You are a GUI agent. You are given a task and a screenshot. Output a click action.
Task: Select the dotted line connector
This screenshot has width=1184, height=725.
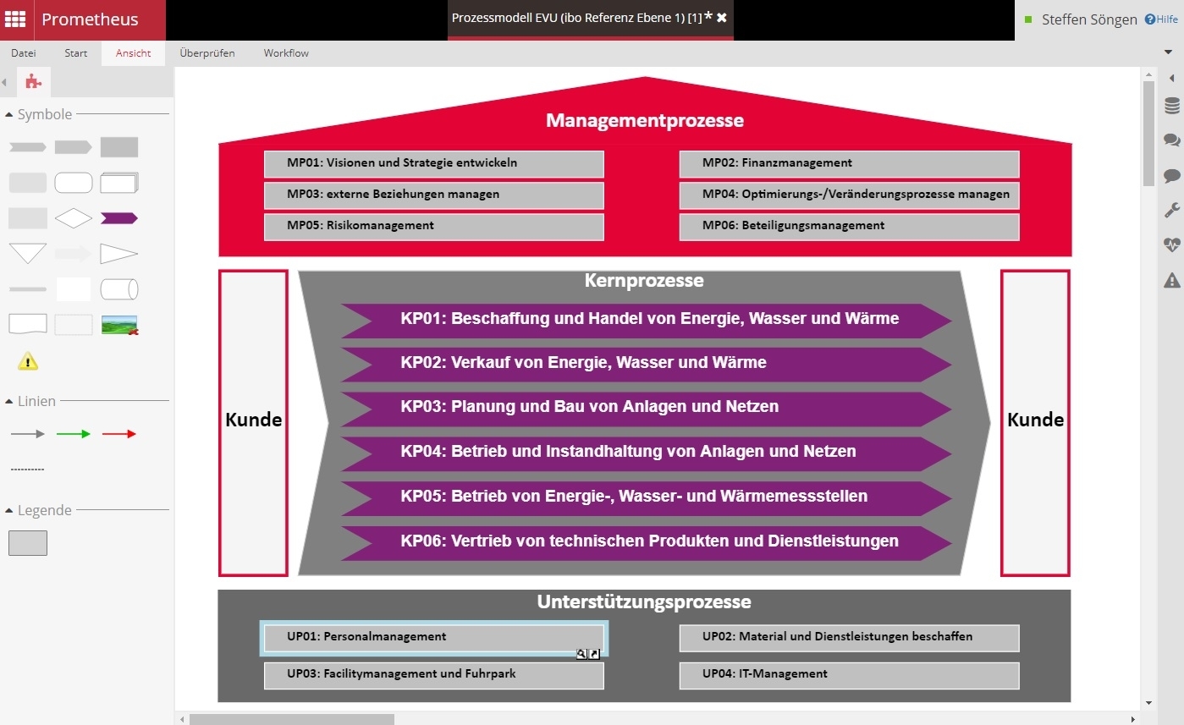click(28, 470)
